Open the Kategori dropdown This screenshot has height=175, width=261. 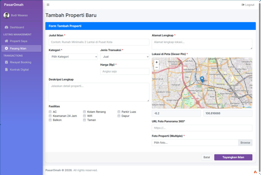click(x=73, y=57)
